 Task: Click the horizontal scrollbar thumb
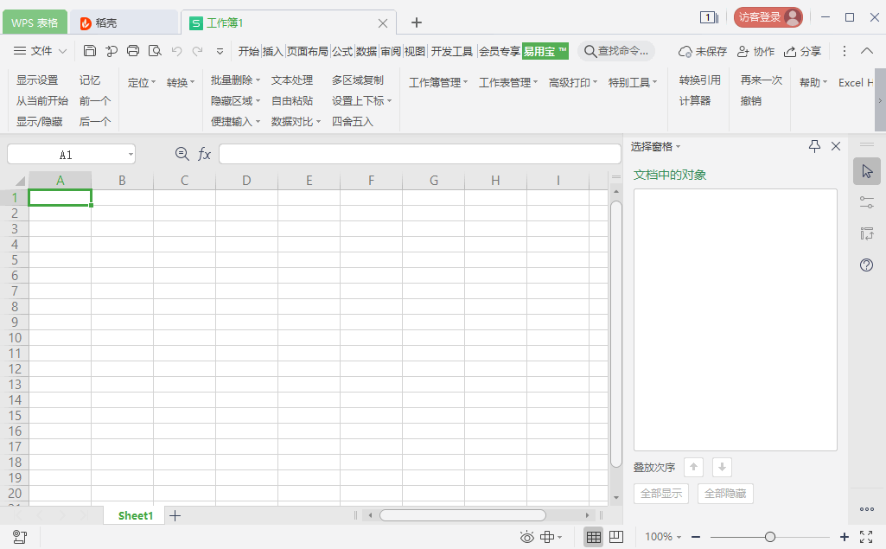[x=462, y=515]
